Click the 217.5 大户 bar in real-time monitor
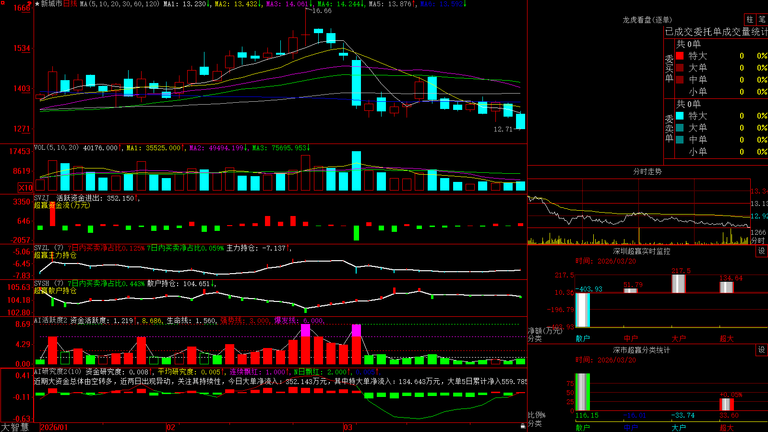 [679, 284]
